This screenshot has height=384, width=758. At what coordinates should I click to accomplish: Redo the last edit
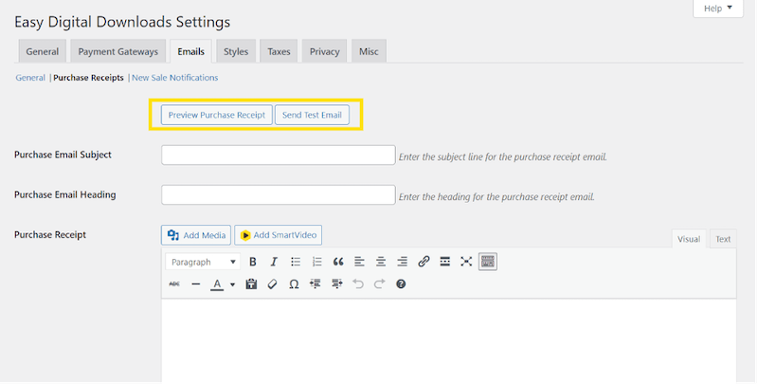(380, 283)
